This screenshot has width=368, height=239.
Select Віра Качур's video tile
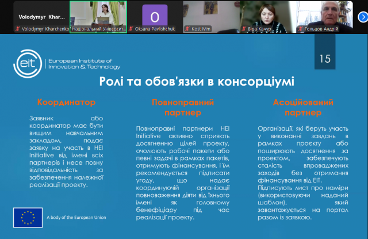pyautogui.click(x=268, y=17)
